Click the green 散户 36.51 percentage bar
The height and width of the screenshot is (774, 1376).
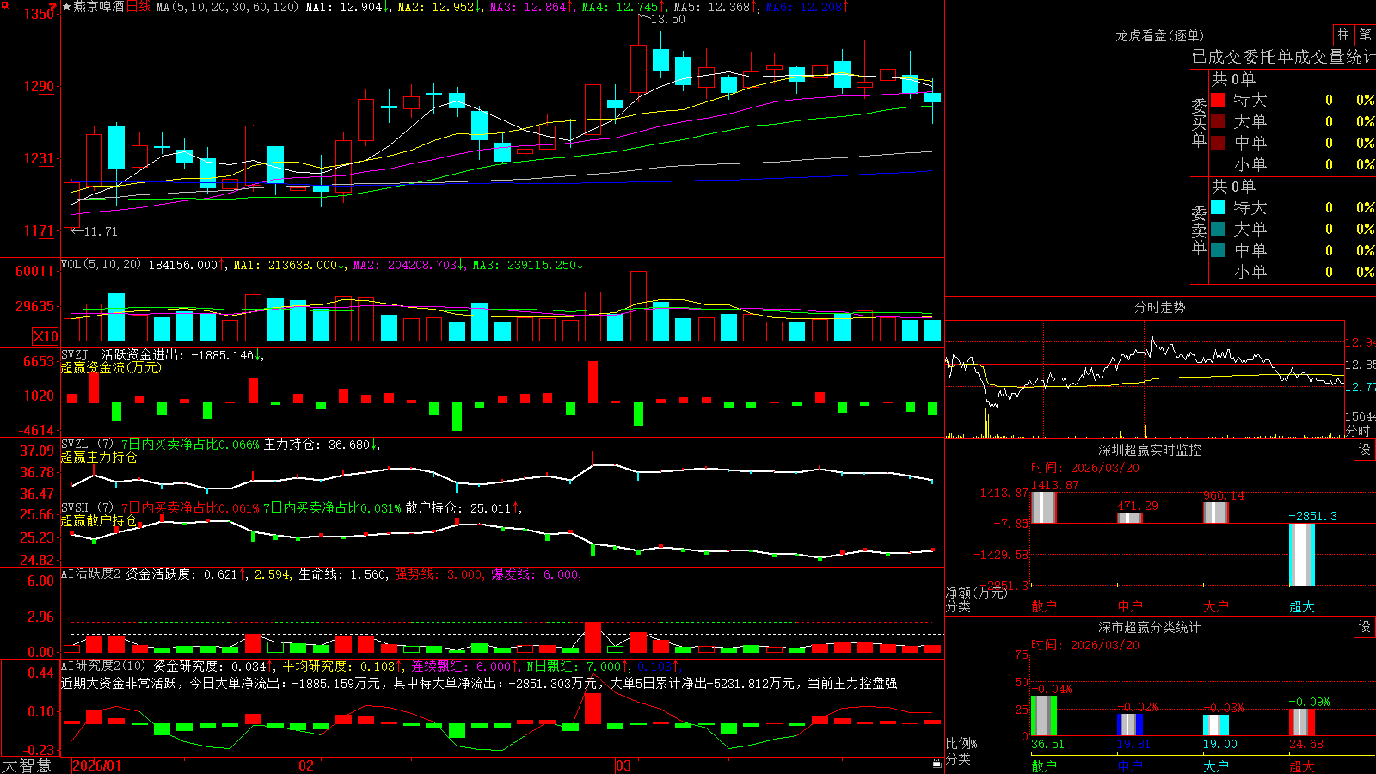click(1043, 716)
